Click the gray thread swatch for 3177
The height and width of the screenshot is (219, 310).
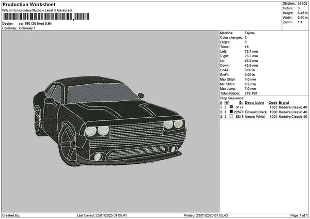[231, 107]
